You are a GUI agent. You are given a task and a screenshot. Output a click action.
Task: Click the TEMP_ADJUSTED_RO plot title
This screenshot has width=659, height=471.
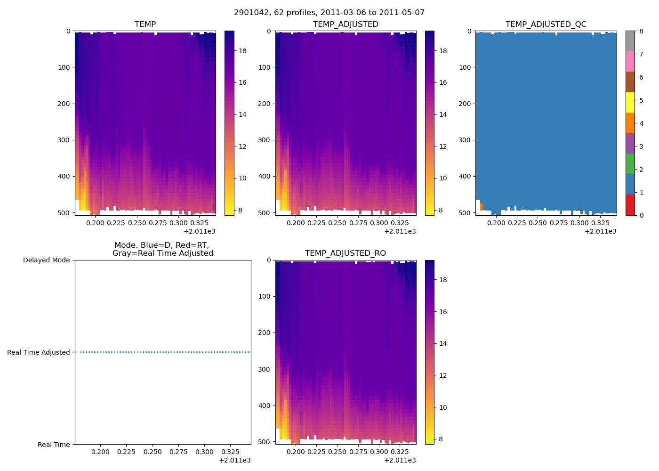[346, 253]
